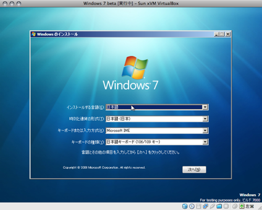Click the green zoom button of VirtualBox window
The width and height of the screenshot is (262, 210).
pyautogui.click(x=18, y=4)
